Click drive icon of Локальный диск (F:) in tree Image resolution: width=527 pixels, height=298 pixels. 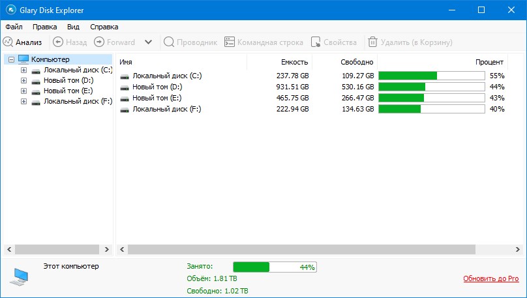click(36, 102)
